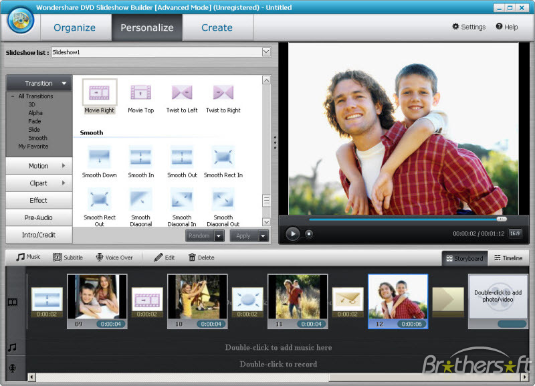Choose the Smooth Rect Out transition

[99, 199]
